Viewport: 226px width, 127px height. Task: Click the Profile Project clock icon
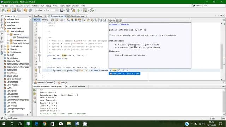click(x=92, y=10)
